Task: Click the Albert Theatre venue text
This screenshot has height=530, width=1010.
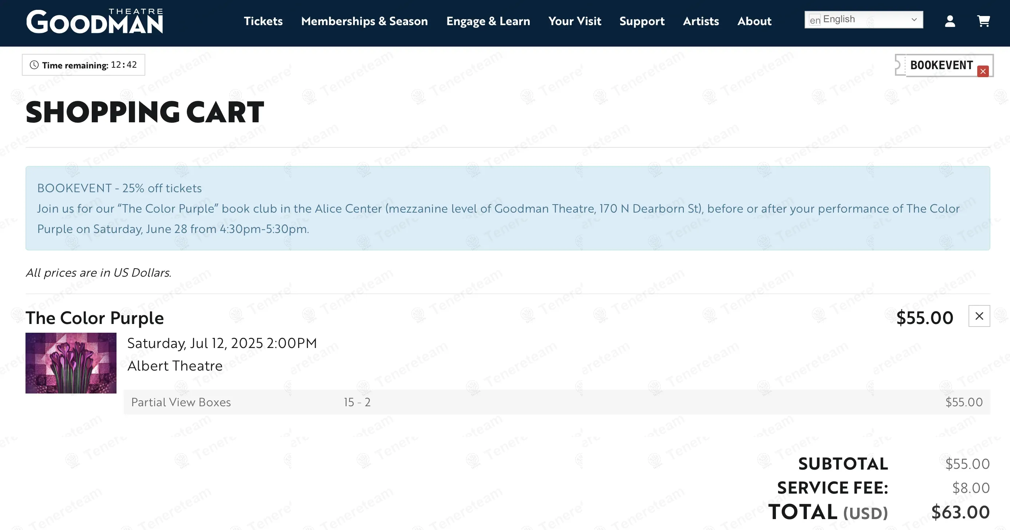Action: [175, 366]
